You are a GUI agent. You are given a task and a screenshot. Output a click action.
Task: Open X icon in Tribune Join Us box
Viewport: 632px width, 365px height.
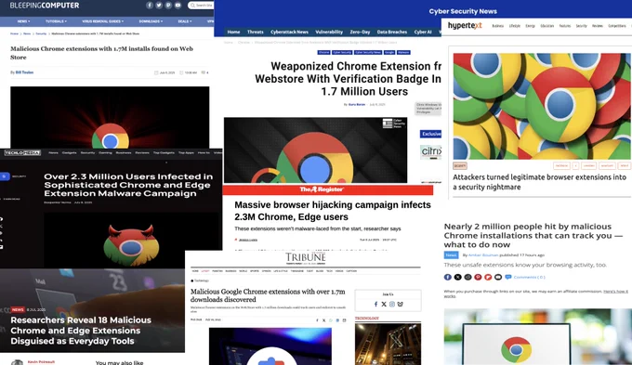click(x=384, y=305)
